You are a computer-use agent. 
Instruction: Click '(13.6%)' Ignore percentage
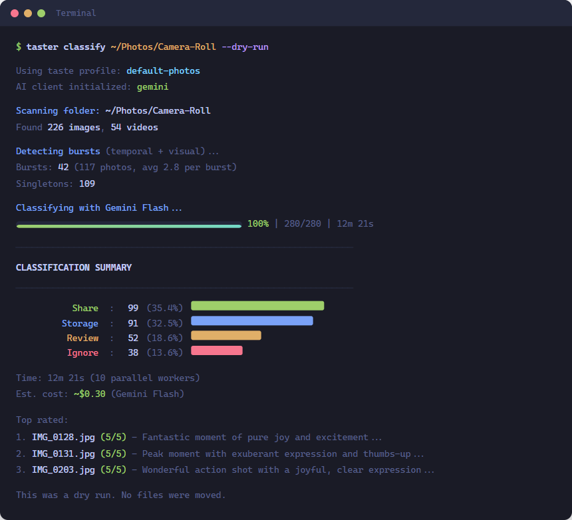[x=164, y=353]
